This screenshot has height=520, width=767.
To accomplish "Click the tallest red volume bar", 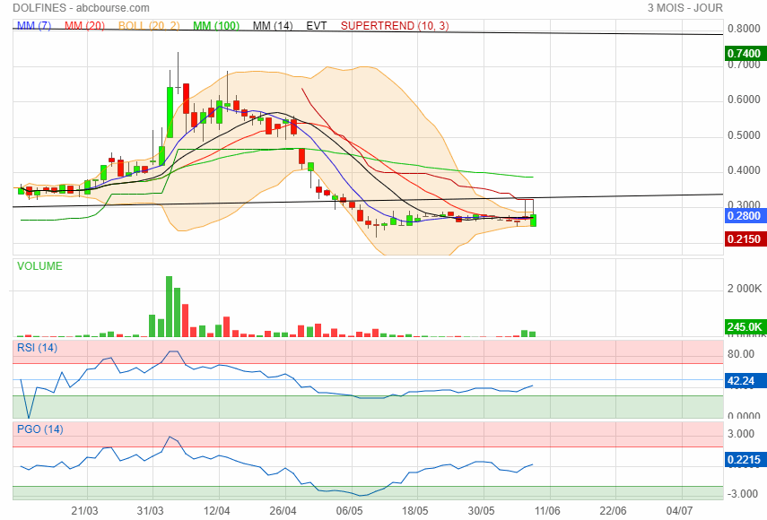I will tap(186, 321).
